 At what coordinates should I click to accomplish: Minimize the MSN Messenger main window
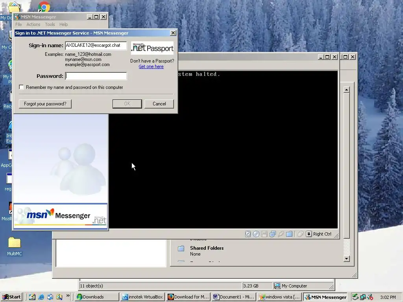[x=90, y=17]
